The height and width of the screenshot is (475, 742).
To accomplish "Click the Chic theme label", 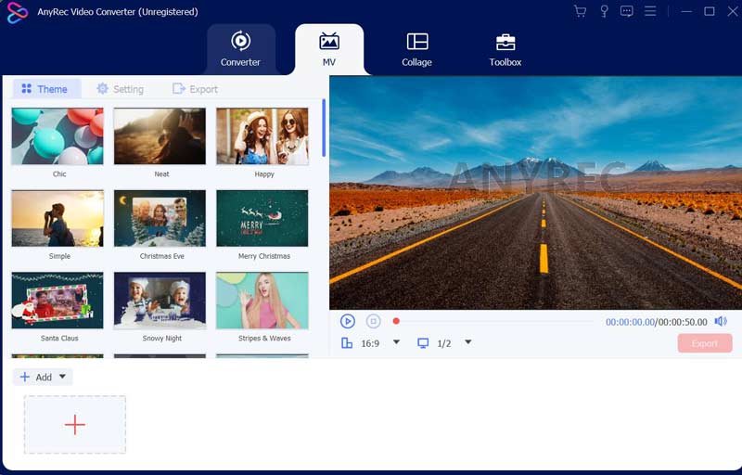I will pyautogui.click(x=59, y=174).
